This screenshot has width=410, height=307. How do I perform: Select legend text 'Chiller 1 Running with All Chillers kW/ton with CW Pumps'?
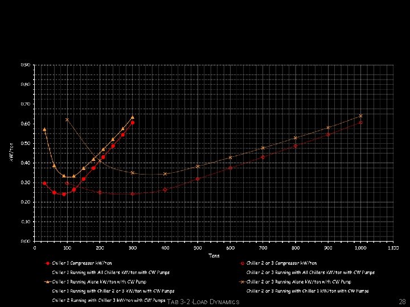point(111,272)
